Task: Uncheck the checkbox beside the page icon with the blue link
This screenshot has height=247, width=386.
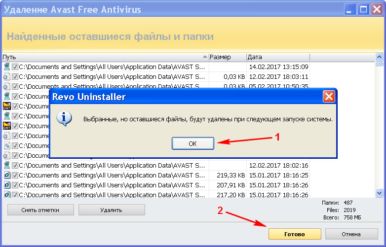Action: tap(15, 146)
